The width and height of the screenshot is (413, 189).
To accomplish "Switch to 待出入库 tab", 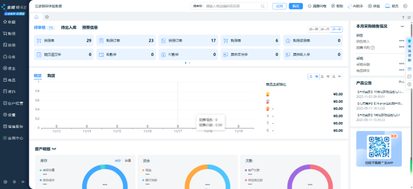I will pos(68,28).
